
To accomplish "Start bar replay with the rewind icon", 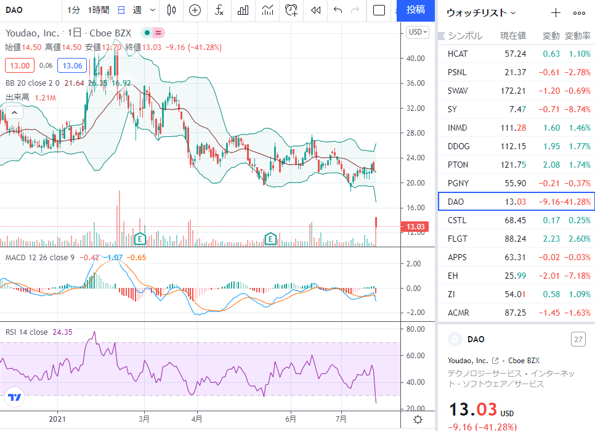I will tap(316, 10).
